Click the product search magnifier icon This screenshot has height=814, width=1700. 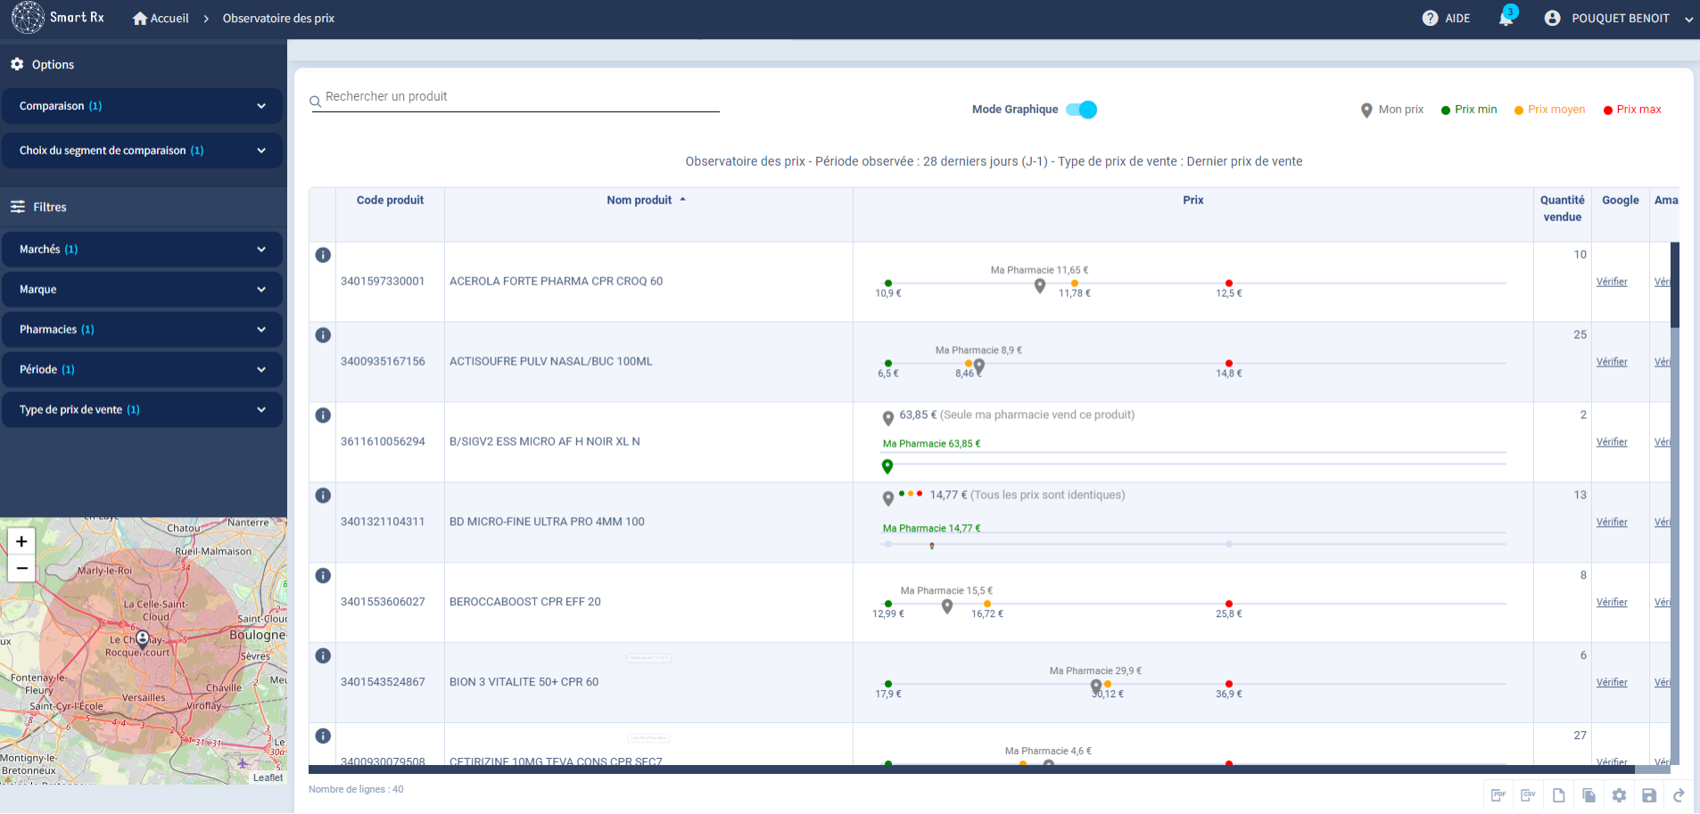click(315, 102)
